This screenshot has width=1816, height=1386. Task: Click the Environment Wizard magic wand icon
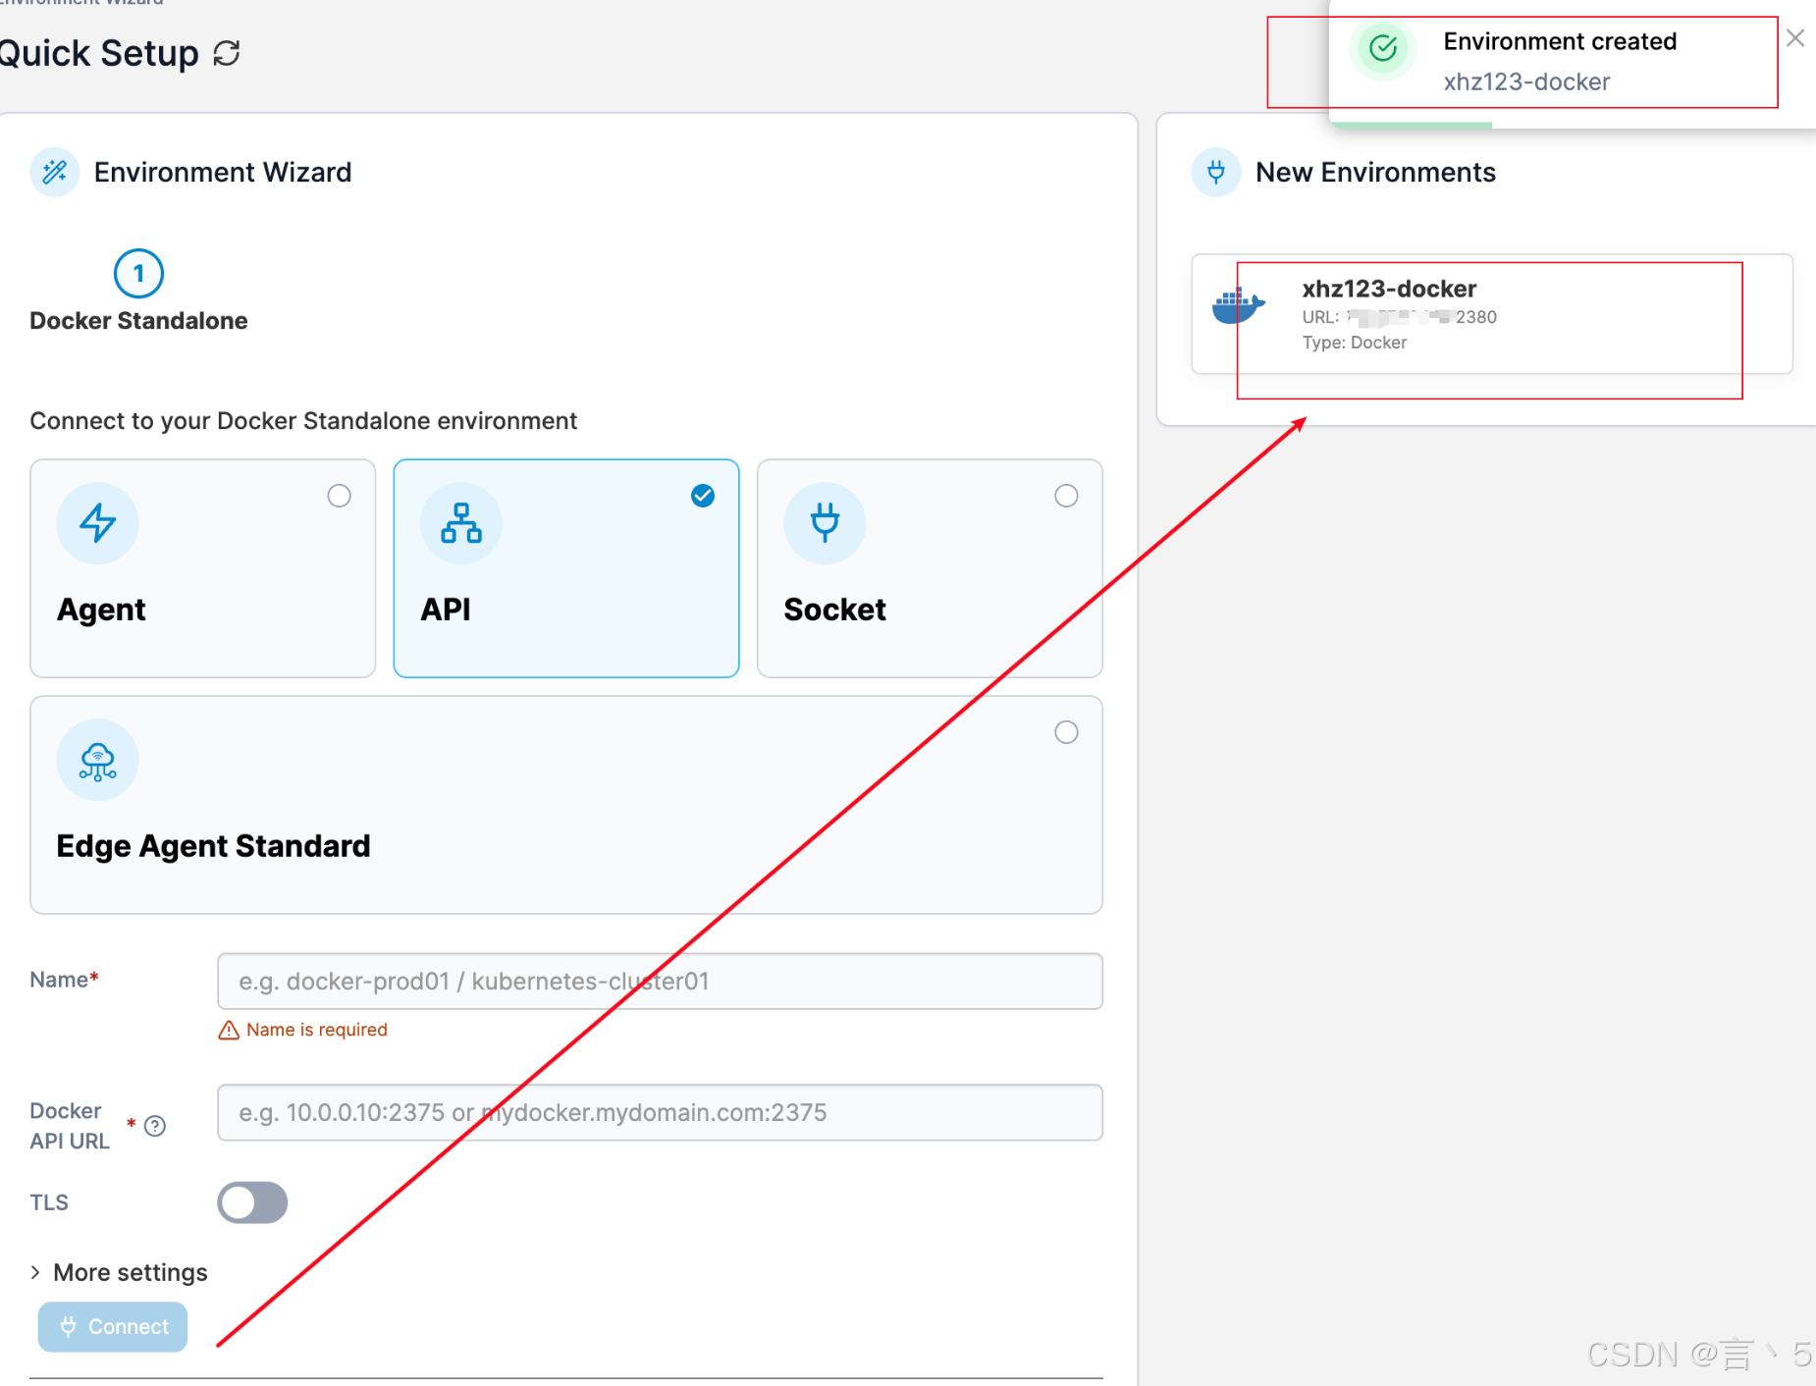tap(54, 172)
